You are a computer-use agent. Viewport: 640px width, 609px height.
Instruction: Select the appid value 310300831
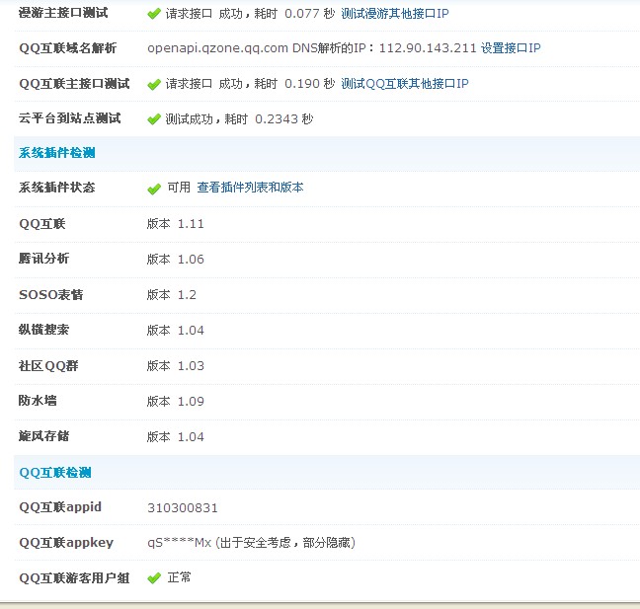coord(183,508)
